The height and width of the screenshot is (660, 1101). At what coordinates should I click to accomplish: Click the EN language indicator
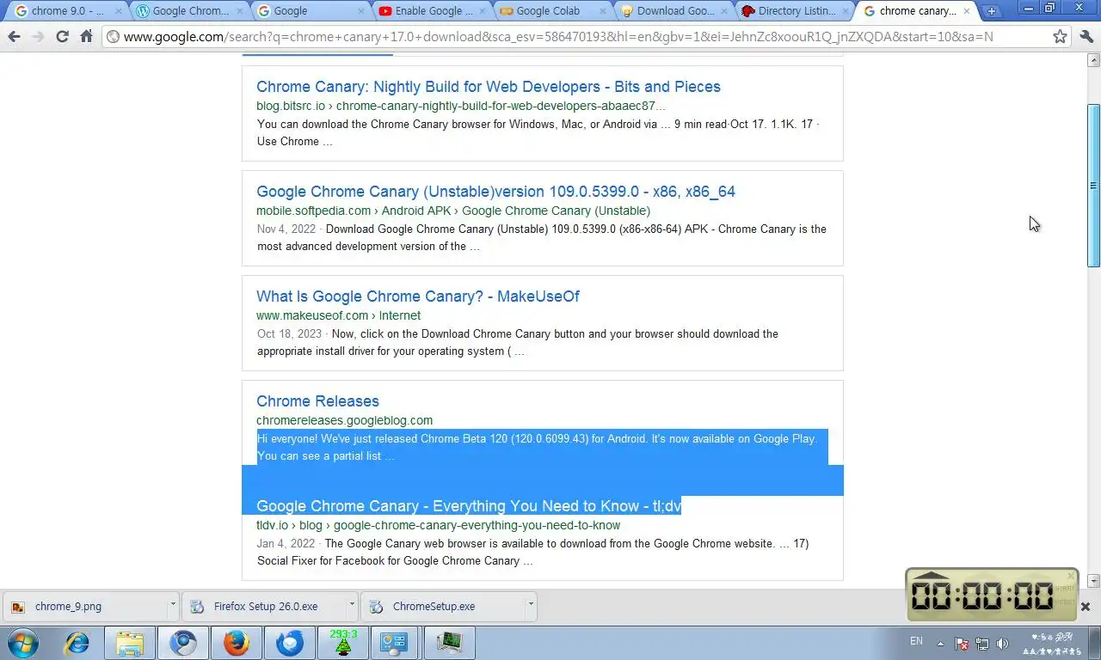click(917, 641)
